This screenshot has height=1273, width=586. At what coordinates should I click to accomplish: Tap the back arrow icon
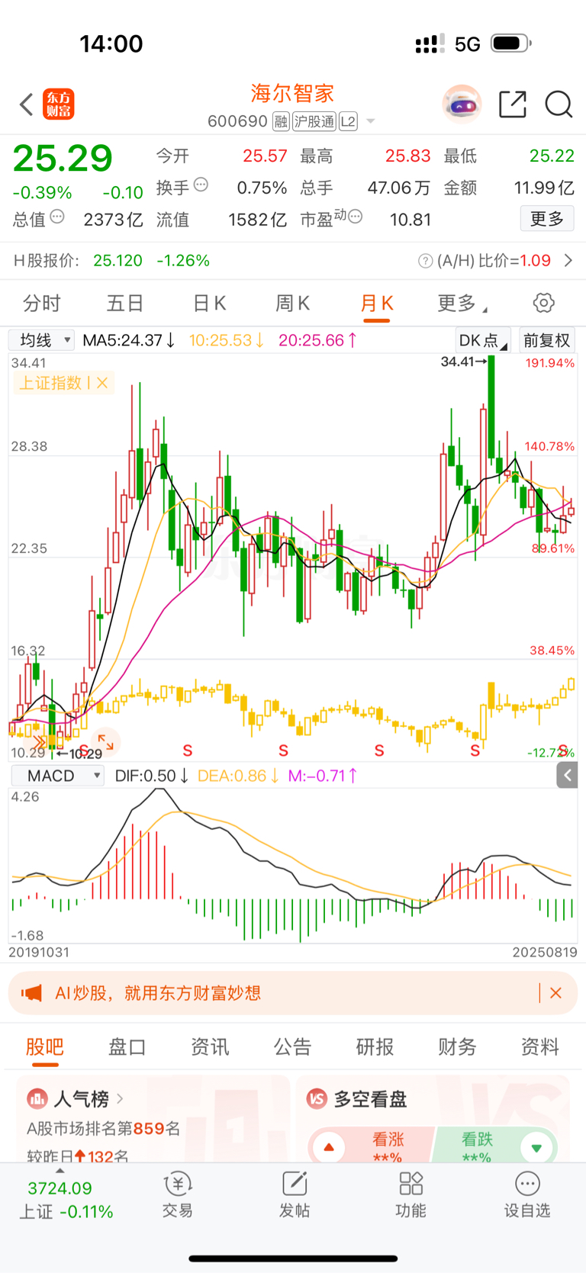pos(27,104)
